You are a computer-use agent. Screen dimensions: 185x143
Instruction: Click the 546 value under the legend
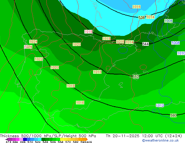(53, 142)
